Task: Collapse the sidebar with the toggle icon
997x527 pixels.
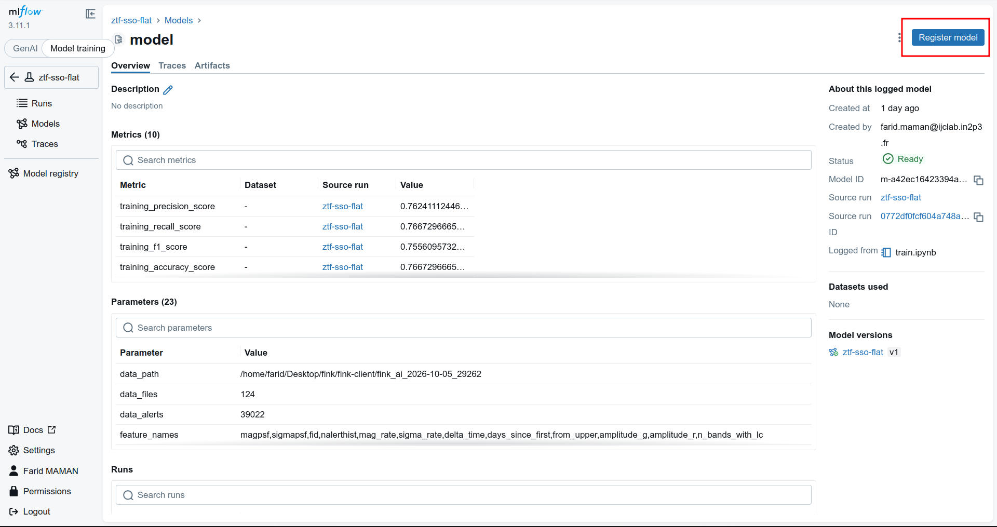Action: point(90,13)
